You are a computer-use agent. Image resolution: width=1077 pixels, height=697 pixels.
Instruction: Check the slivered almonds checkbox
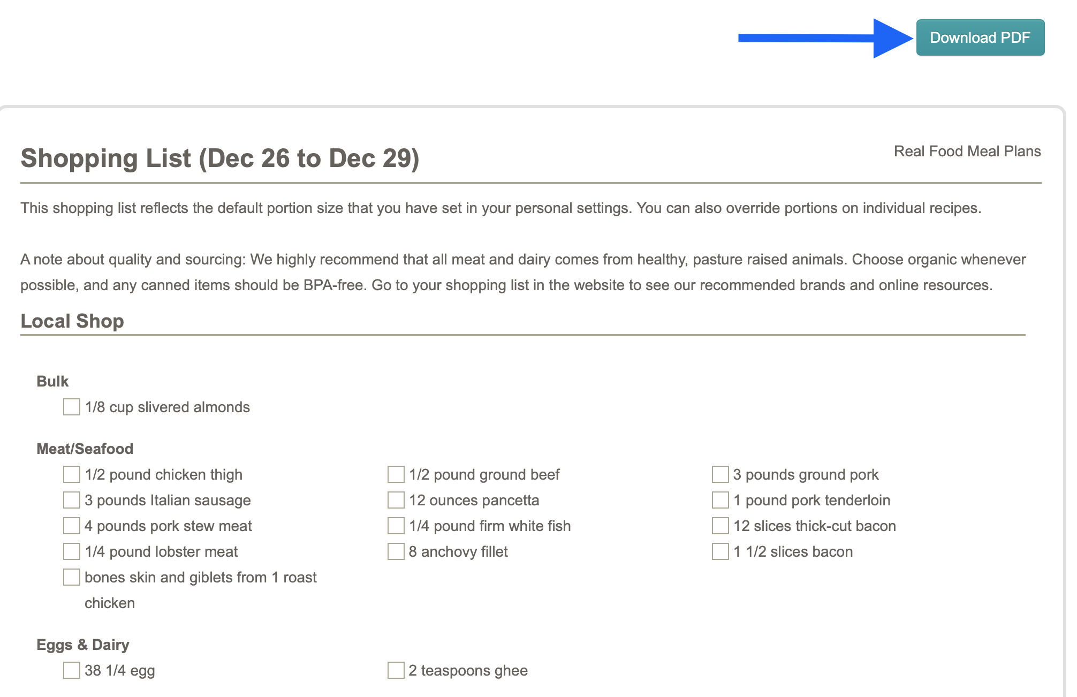72,407
